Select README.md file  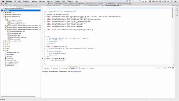tap(10, 66)
